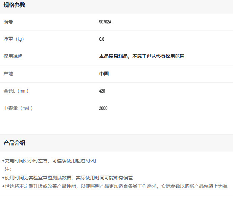Click the 规格参数 section heading
This screenshot has height=198, width=233.
click(14, 5)
